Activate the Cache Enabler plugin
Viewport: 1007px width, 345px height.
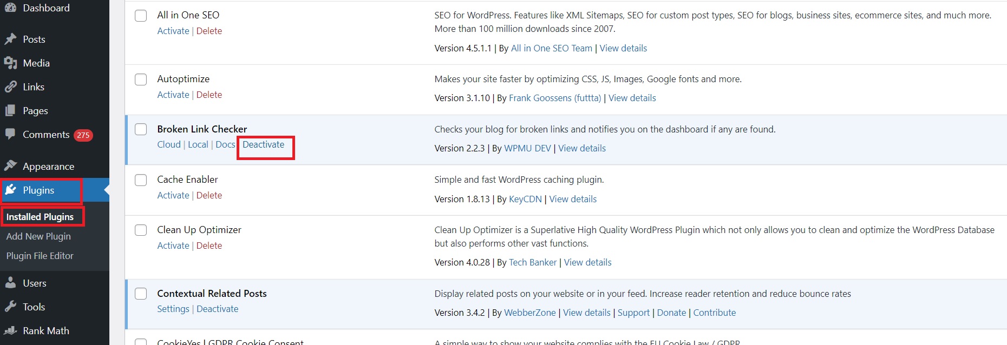coord(173,195)
